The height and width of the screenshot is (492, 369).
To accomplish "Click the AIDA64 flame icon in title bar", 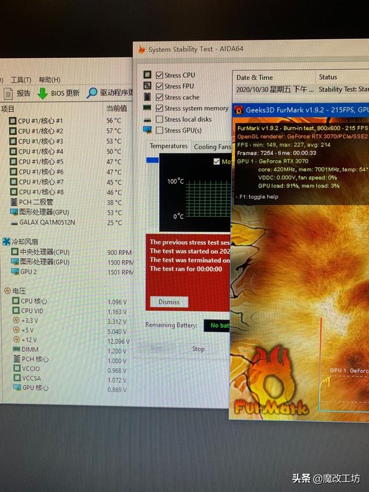I will (141, 49).
